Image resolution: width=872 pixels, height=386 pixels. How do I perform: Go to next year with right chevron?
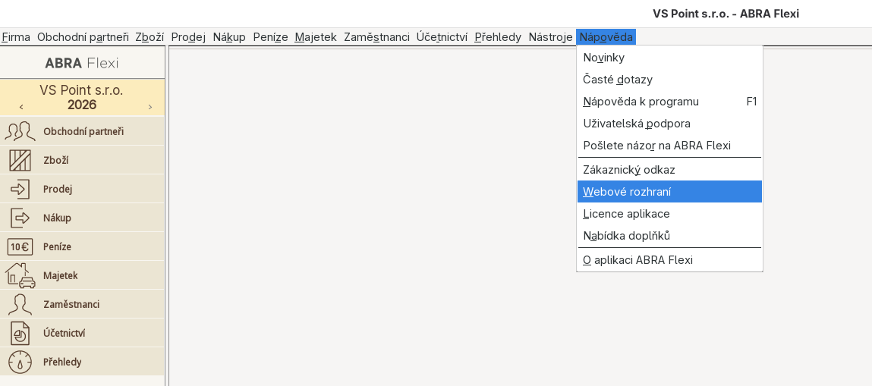150,107
